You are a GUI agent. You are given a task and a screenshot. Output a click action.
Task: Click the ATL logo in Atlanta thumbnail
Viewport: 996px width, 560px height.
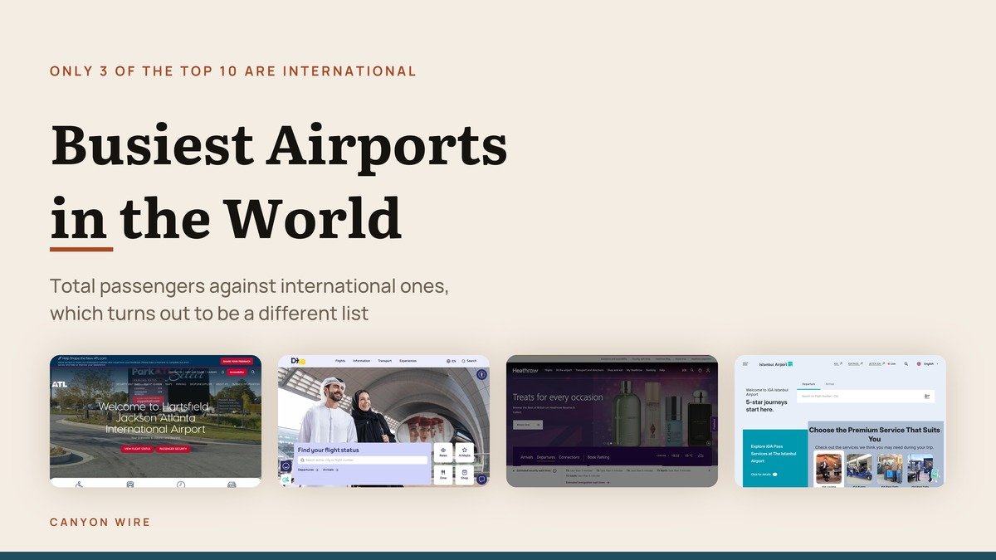click(60, 385)
